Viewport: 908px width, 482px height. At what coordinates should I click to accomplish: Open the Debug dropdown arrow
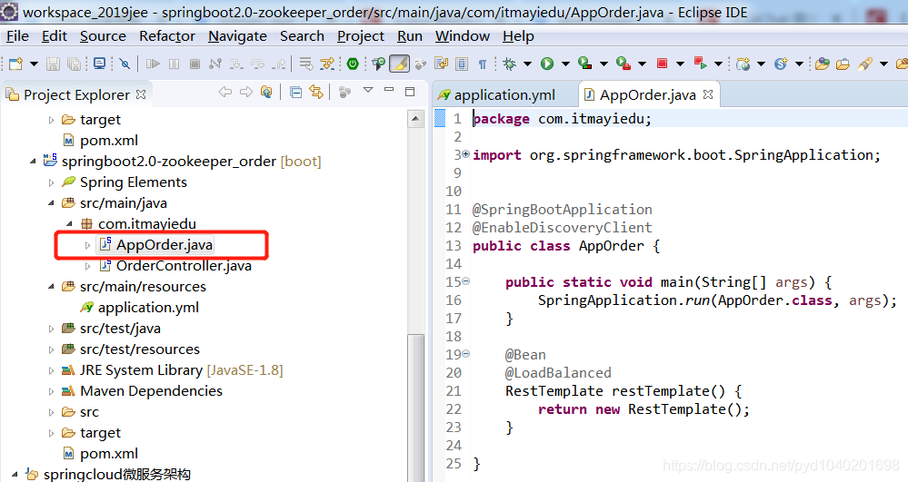coord(527,64)
